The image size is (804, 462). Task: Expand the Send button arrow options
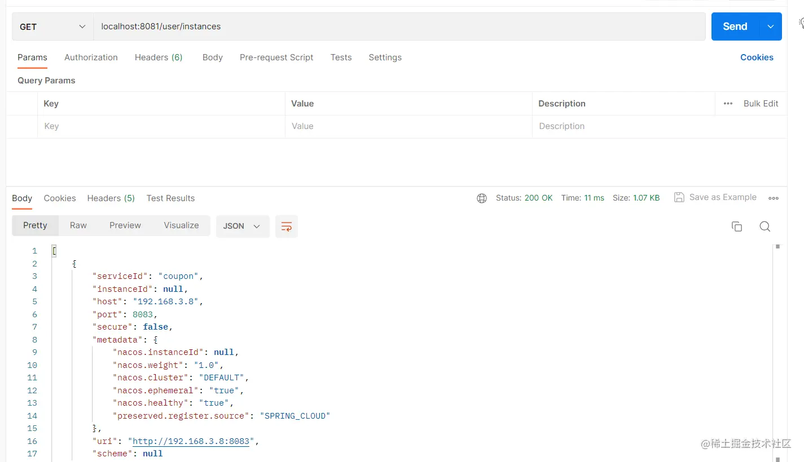point(770,26)
